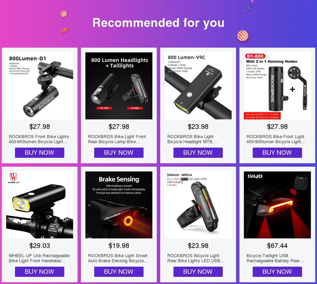Open the Brake Sensing tail light image

[x=119, y=205]
